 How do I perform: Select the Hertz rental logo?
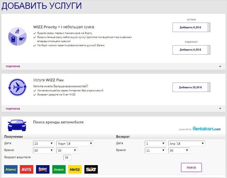coord(75,169)
